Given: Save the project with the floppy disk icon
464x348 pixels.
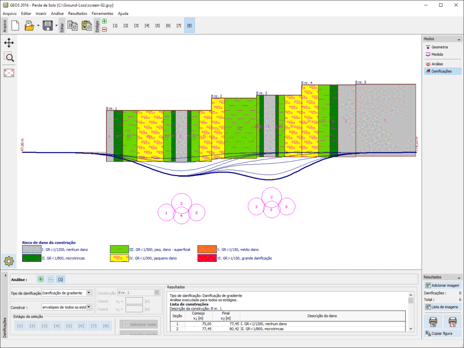Looking at the screenshot, I should click(x=48, y=25).
